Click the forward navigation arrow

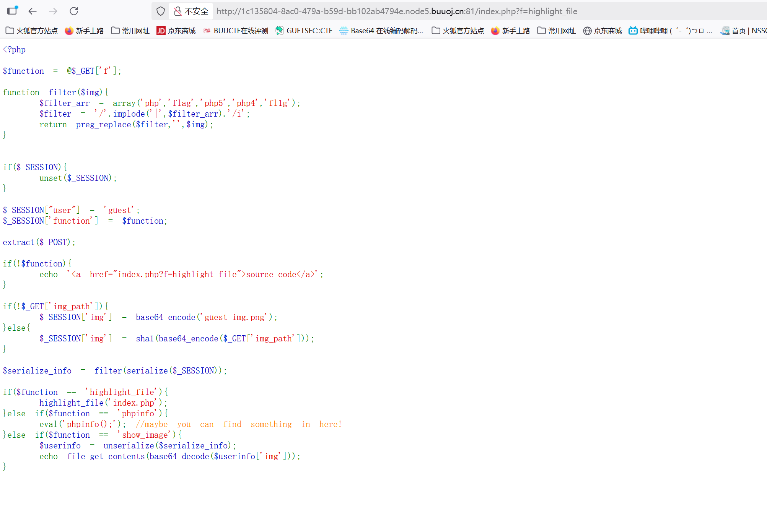pos(53,11)
